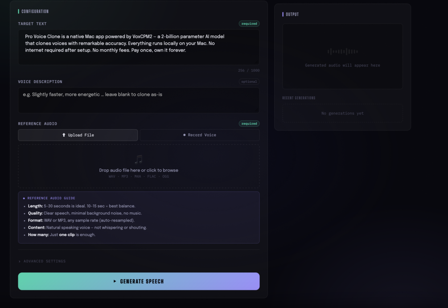448x308 pixels.
Task: Click the Configuration panel heading
Action: pos(35,12)
